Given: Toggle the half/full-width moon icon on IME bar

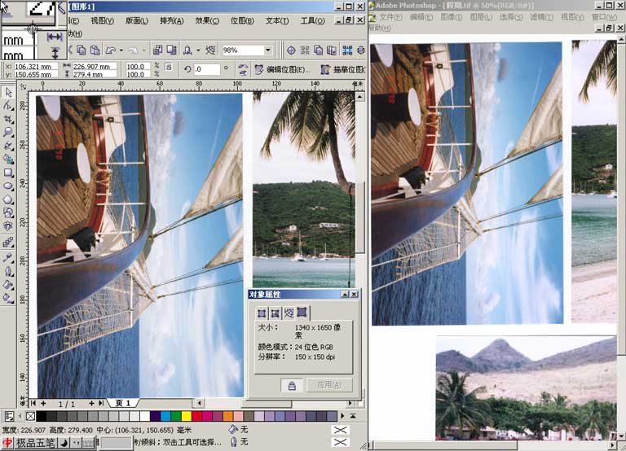Looking at the screenshot, I should 64,443.
